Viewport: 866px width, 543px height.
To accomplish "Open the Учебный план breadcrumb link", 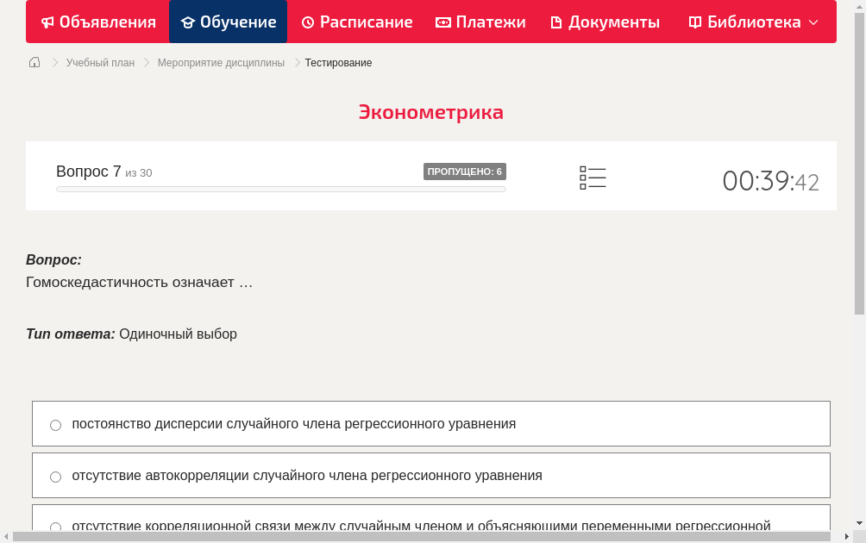I will click(99, 62).
